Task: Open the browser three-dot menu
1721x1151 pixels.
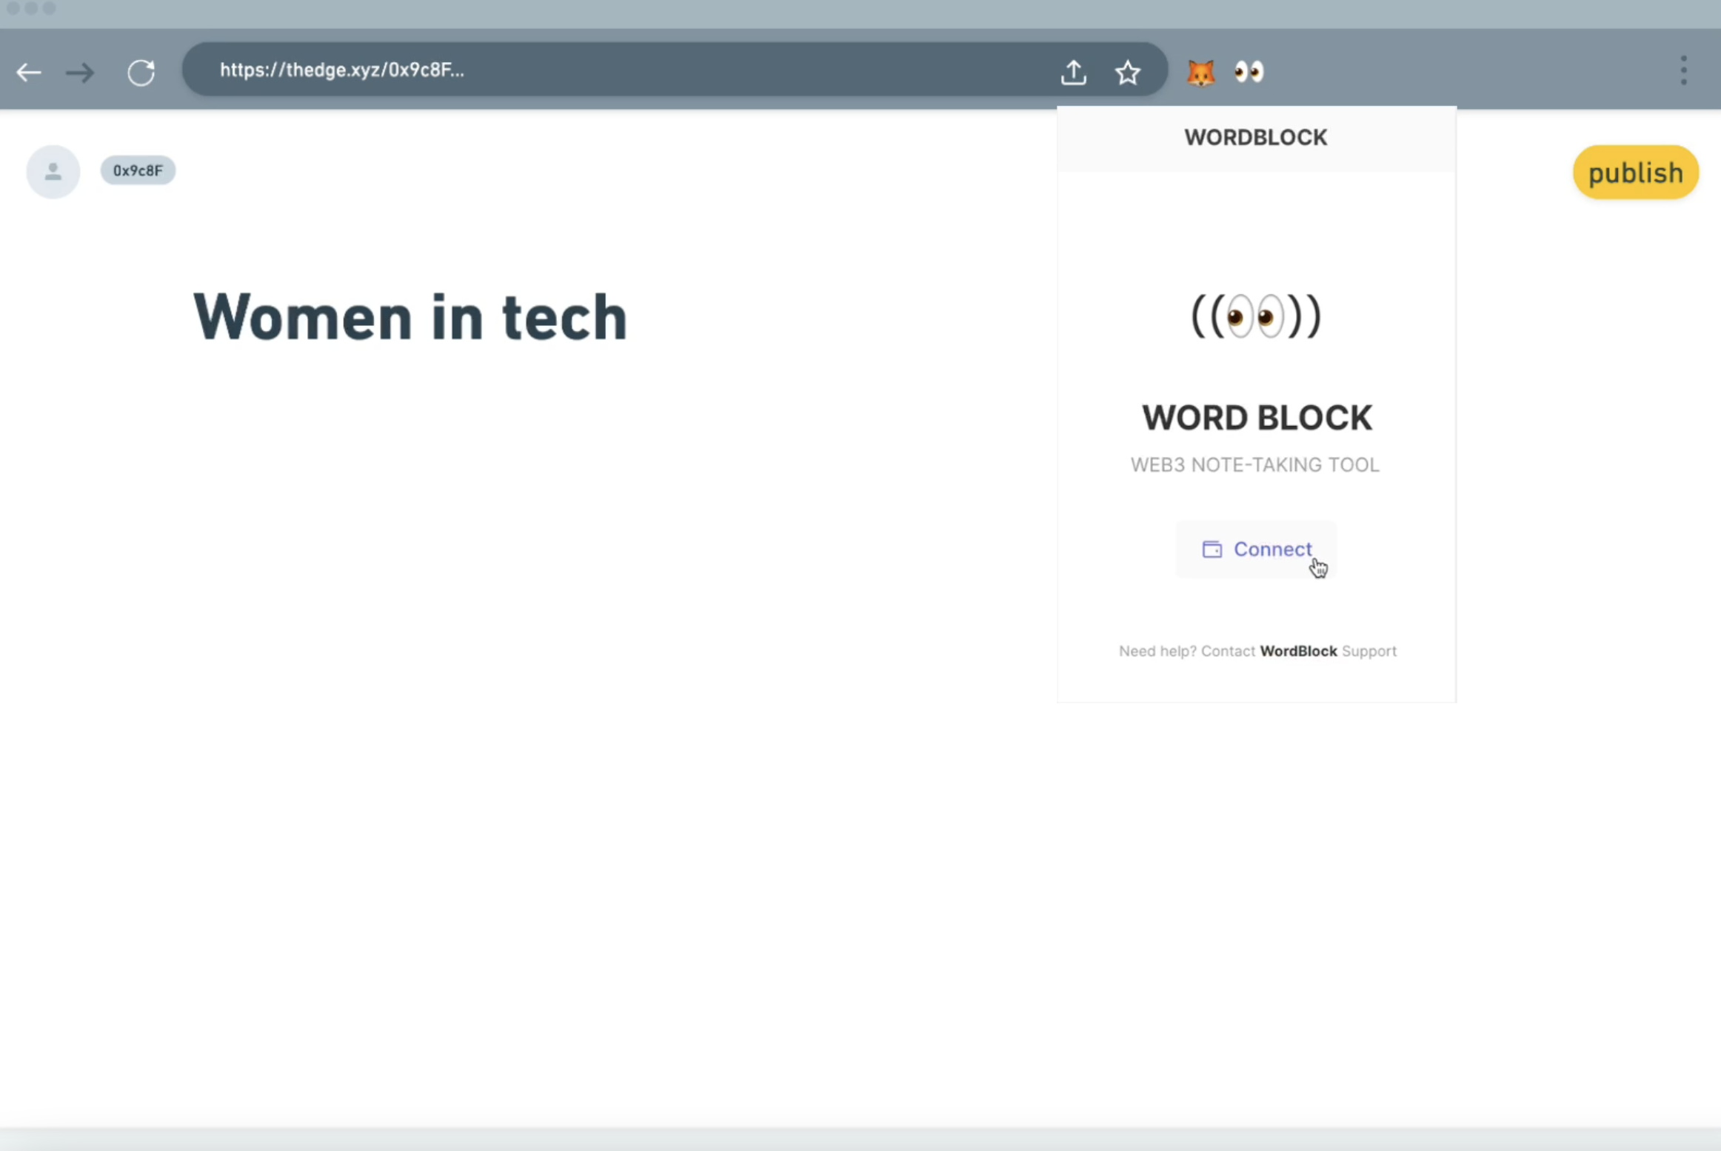Action: tap(1683, 71)
